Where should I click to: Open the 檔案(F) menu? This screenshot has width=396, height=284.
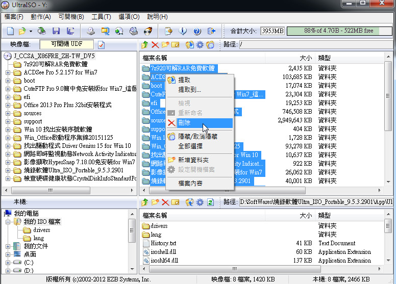pos(14,17)
